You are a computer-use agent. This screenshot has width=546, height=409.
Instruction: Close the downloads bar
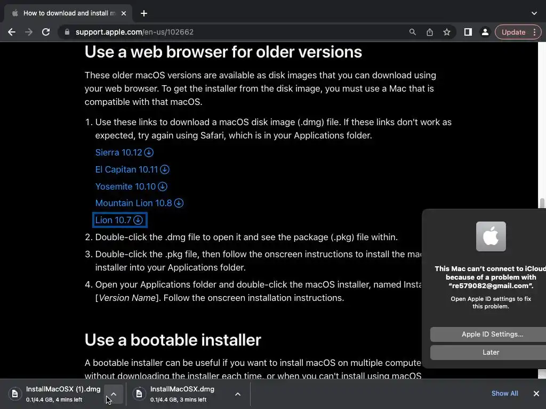[x=536, y=394]
